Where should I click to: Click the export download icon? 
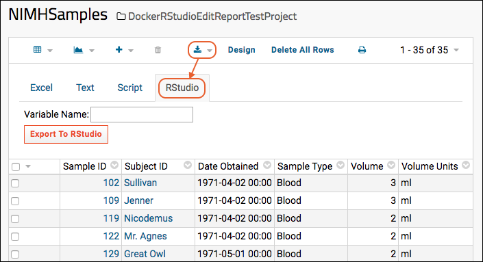pyautogui.click(x=198, y=49)
